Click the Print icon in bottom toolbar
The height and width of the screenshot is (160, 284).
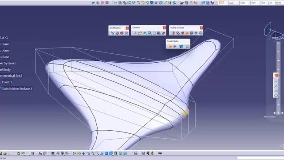click(x=5, y=153)
